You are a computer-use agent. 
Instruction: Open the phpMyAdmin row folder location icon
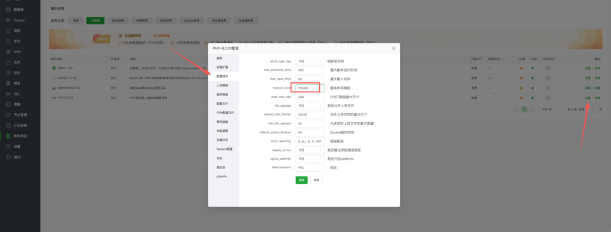[521, 88]
